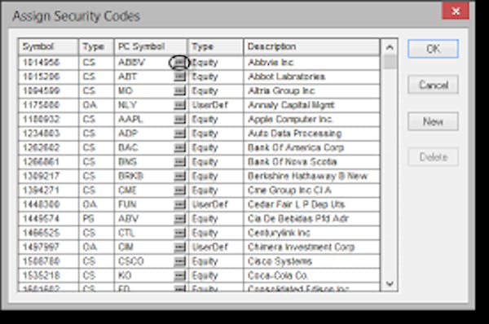489x324 pixels.
Task: Click the UserDef type cell for NLY
Action: [216, 105]
